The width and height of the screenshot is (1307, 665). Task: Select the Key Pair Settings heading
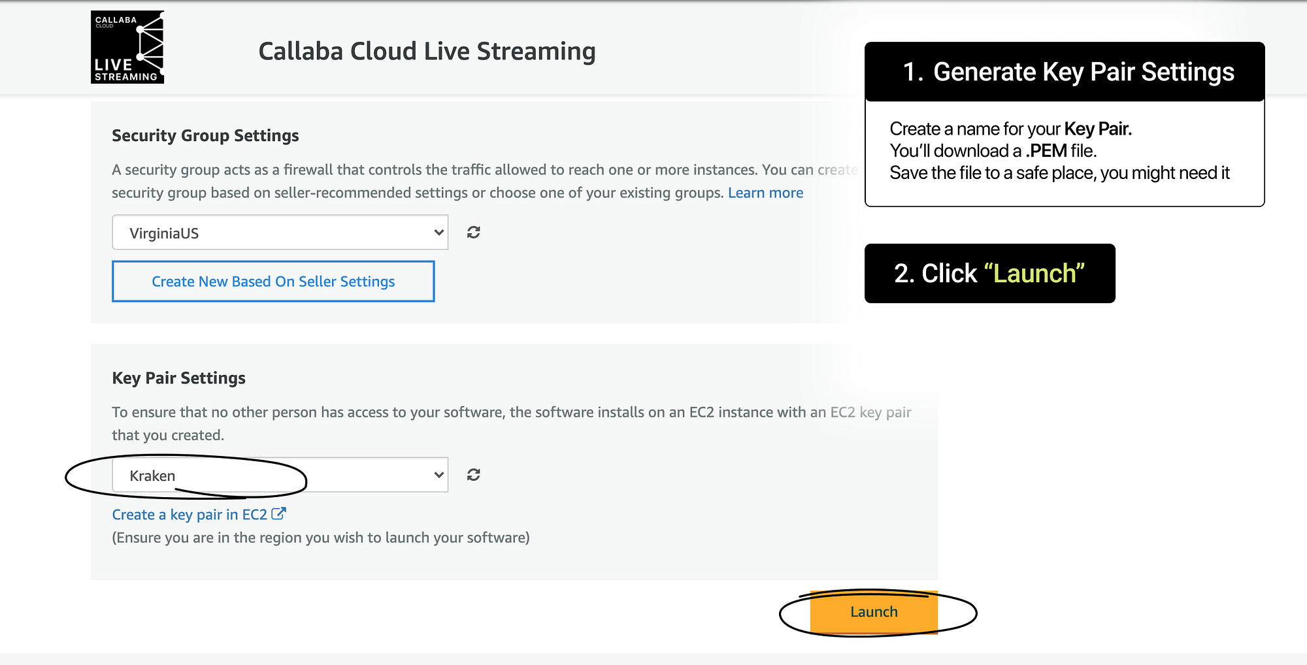[x=178, y=378]
